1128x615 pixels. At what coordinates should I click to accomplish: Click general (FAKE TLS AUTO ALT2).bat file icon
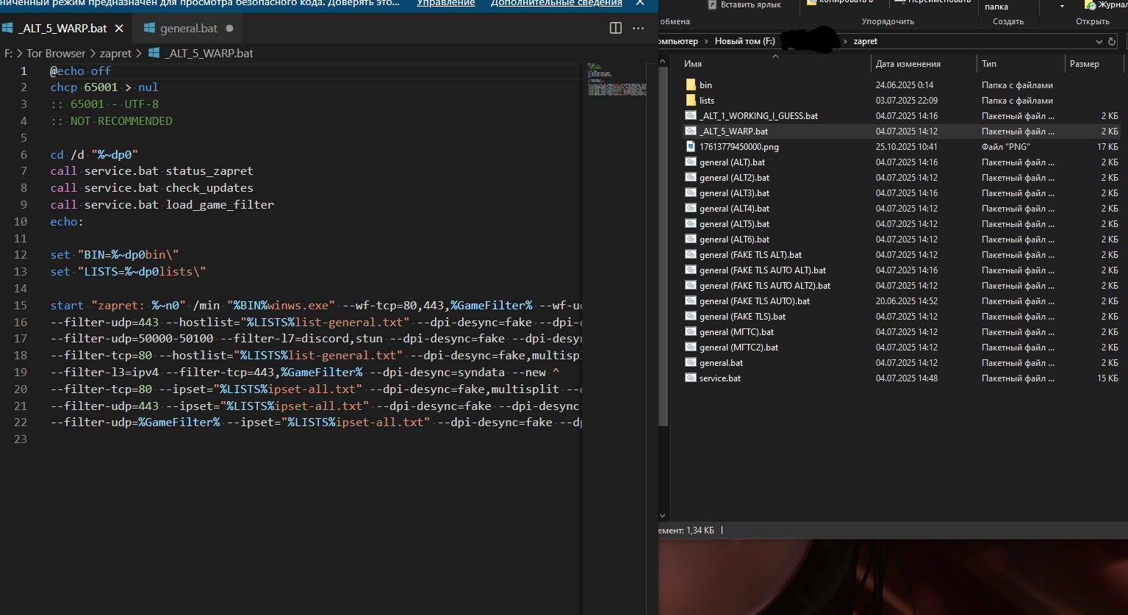691,286
